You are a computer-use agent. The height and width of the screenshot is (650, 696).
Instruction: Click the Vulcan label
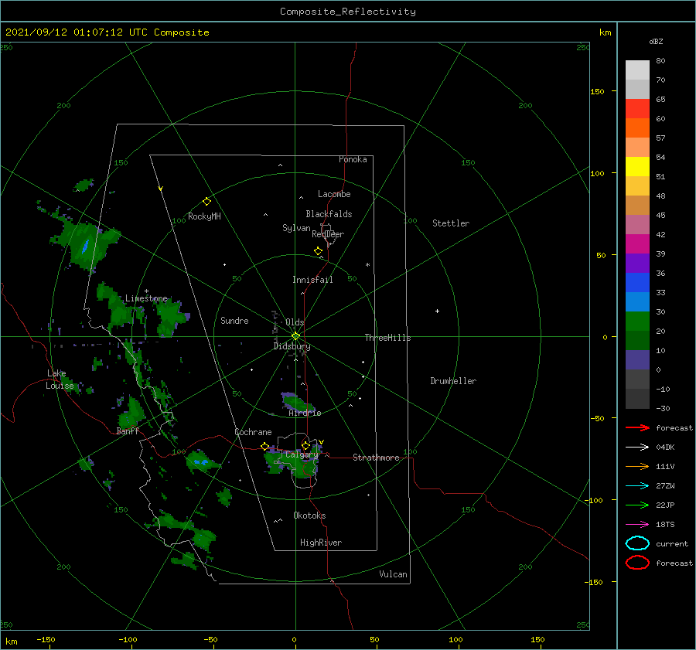pos(393,574)
